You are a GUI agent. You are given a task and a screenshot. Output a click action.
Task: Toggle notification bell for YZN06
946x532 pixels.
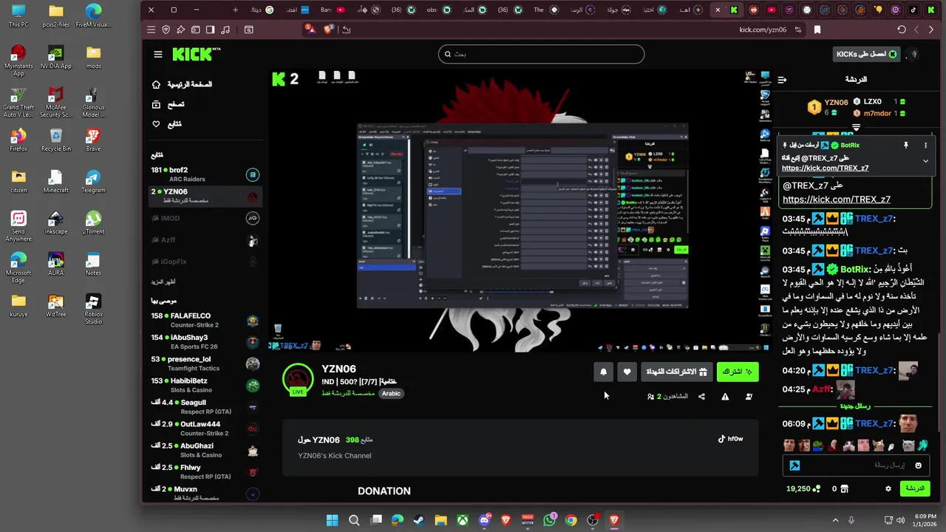point(603,372)
